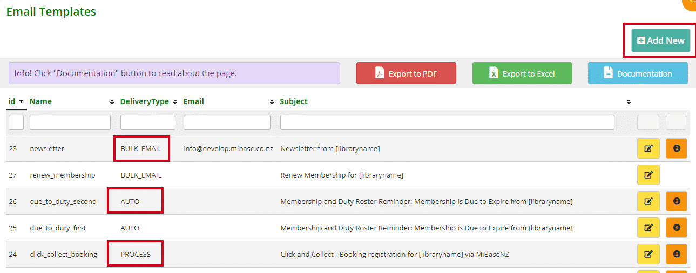Screen dimensions: 696x273
Task: Open info for due_to_duty_first row
Action: (677, 228)
